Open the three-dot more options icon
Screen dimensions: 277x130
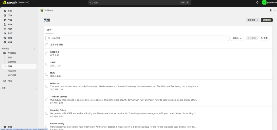click(x=275, y=10)
